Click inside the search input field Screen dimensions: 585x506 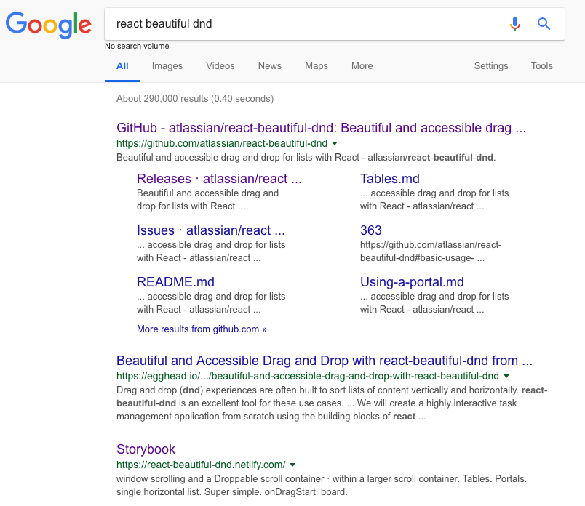point(291,23)
